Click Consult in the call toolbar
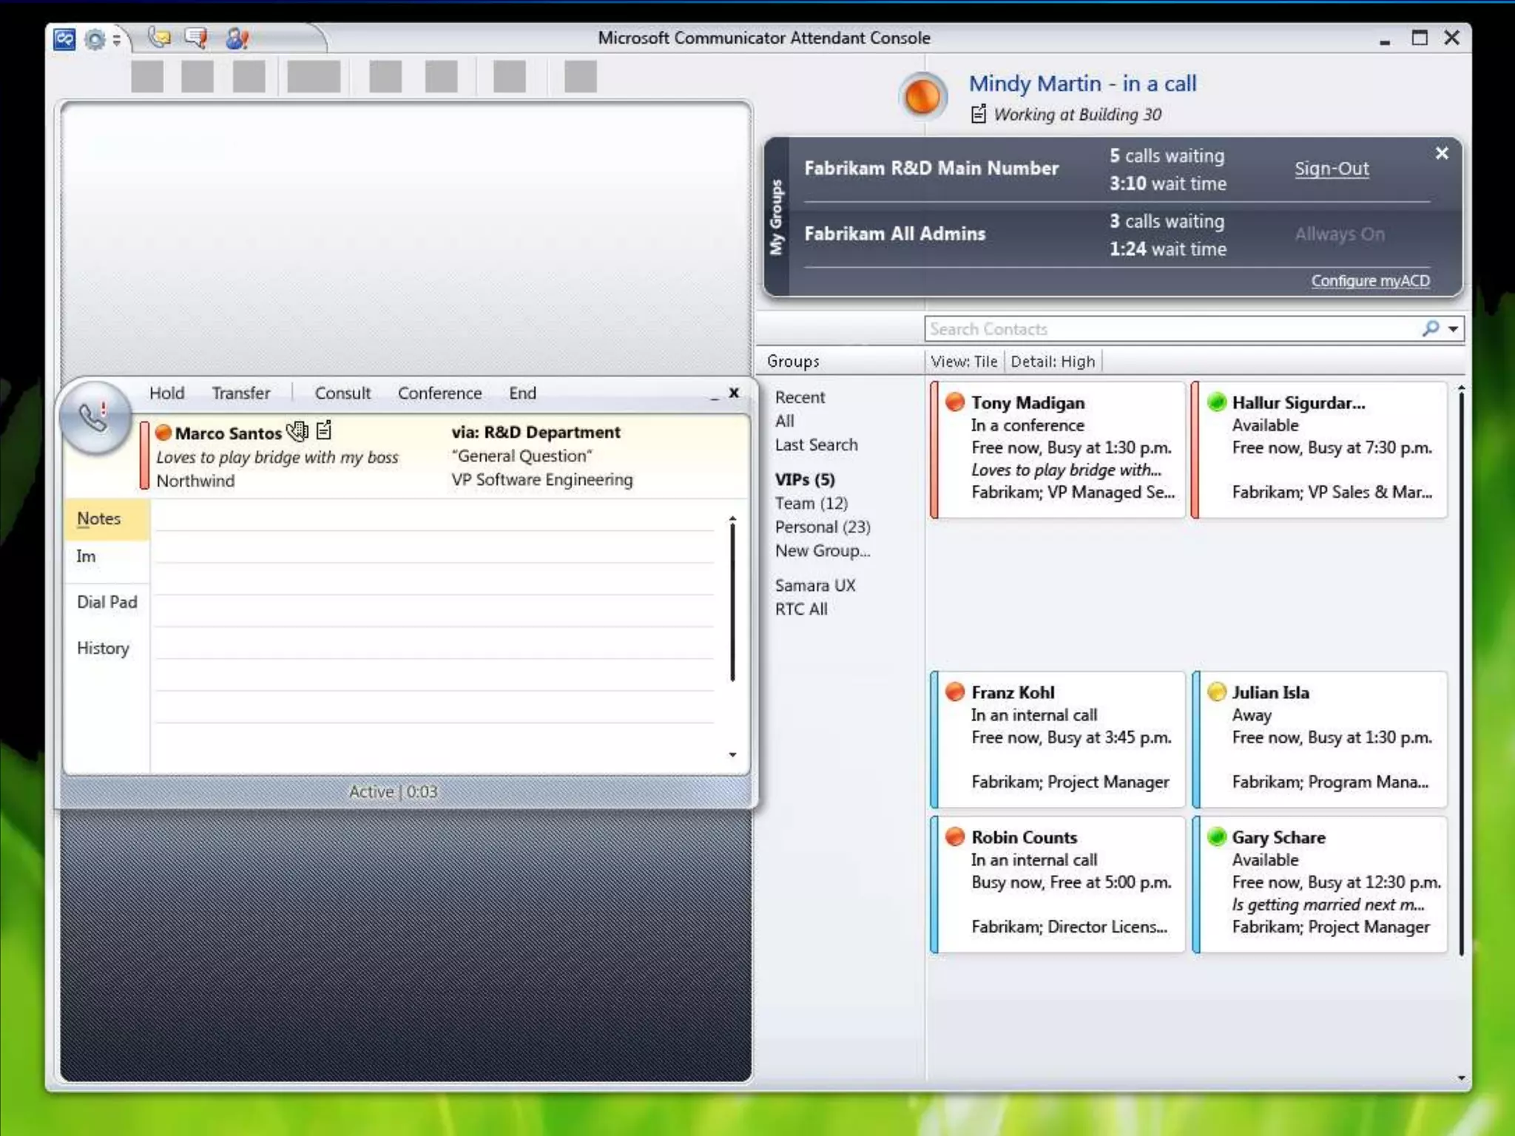This screenshot has height=1136, width=1515. coord(343,393)
